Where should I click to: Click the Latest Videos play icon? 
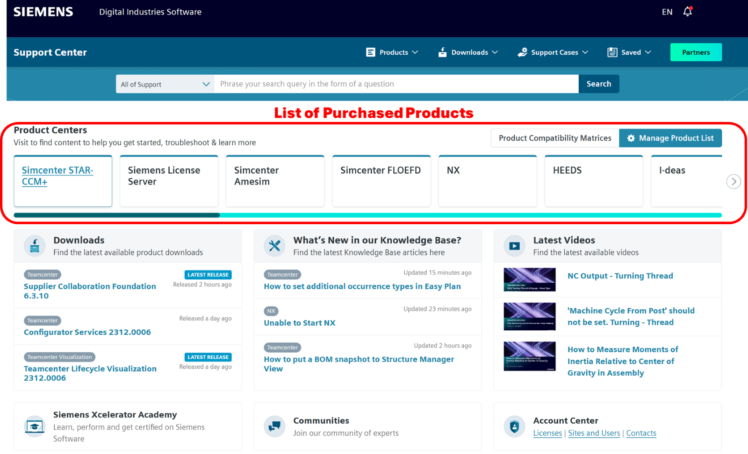515,246
